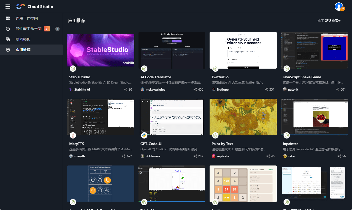Viewport: 352px width, 210px height.
Task: Click the Stability AI author avatar
Action: (x=71, y=89)
